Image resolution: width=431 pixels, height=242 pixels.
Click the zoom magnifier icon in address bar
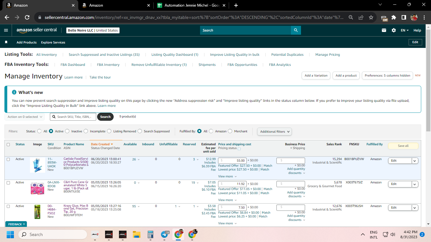click(351, 18)
